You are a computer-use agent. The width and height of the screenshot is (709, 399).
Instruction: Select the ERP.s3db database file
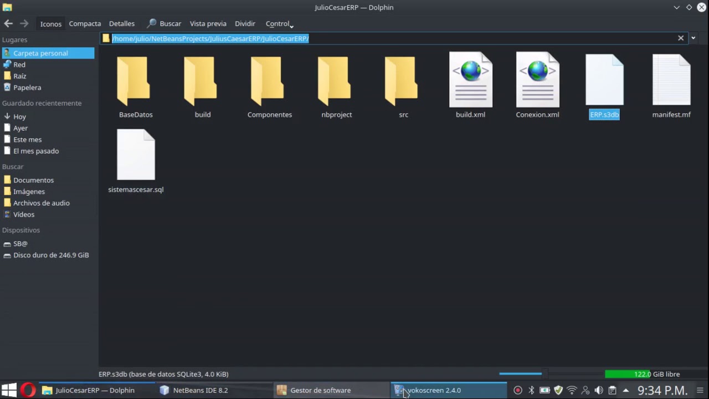point(604,87)
